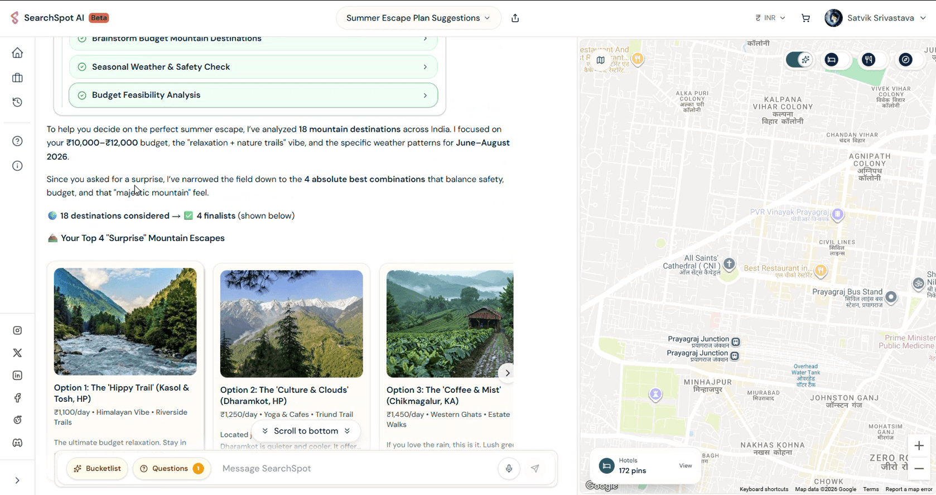Image resolution: width=936 pixels, height=495 pixels.
Task: Expand Brainstorm Budget Mountain Destinations step
Action: click(x=253, y=40)
